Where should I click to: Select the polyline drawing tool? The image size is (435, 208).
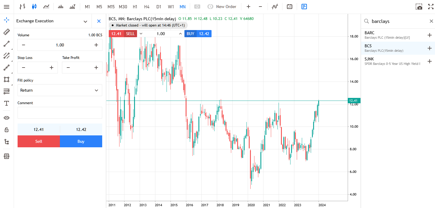pyautogui.click(x=7, y=68)
